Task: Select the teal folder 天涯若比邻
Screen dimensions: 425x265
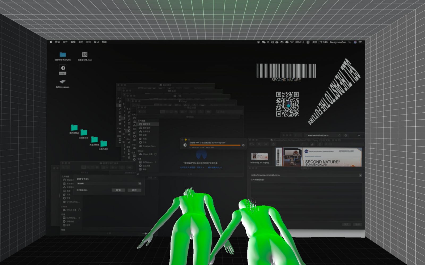Action: point(84,134)
